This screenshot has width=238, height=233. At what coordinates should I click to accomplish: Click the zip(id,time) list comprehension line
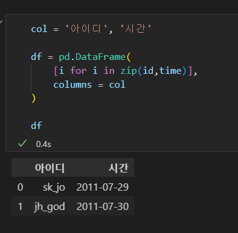(126, 71)
